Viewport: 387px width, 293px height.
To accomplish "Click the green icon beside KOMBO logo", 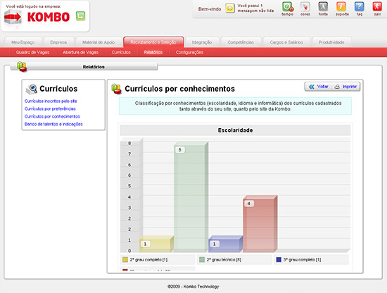I will click(x=80, y=16).
